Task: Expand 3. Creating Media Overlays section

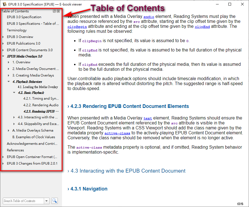Action: 9,75
